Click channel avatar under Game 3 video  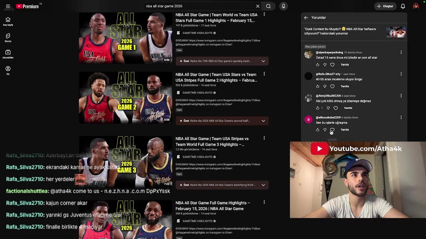click(178, 157)
